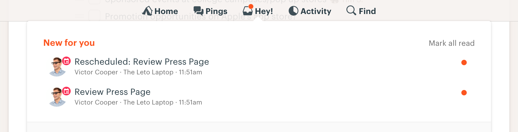Screen dimensions: 518x132
Task: Click Mark all read
Action: pos(452,43)
